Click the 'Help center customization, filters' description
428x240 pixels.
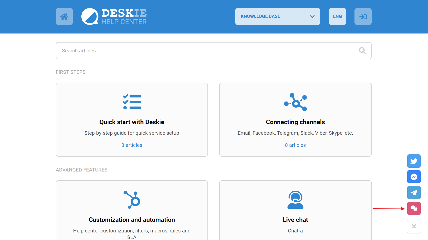132,234
